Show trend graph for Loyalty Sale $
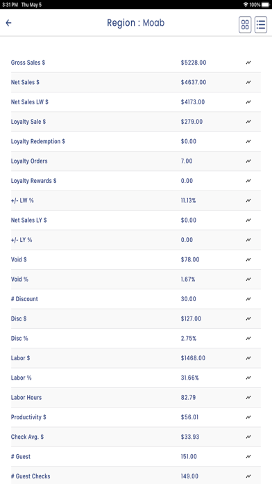The image size is (272, 484). (x=248, y=122)
